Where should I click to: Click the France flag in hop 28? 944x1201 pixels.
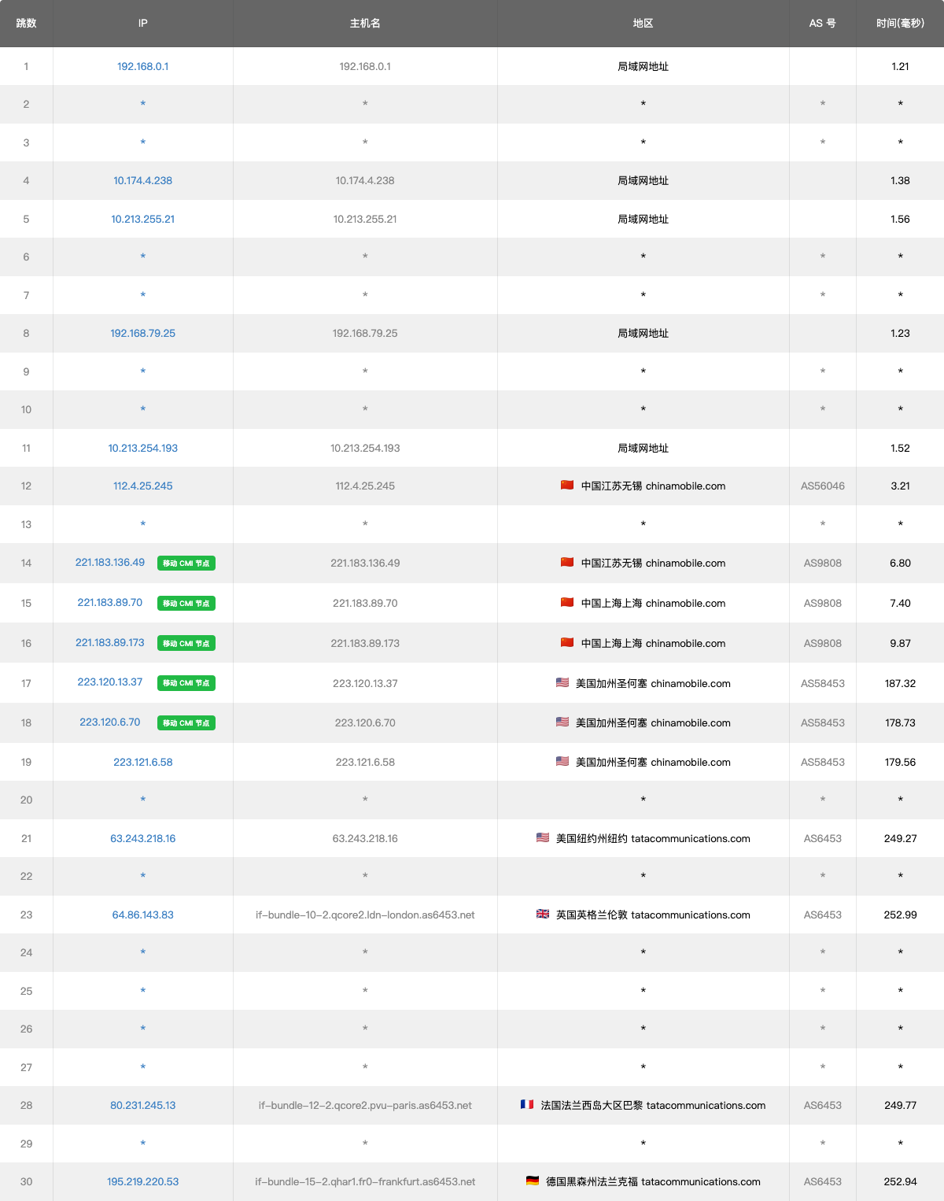tap(527, 1104)
